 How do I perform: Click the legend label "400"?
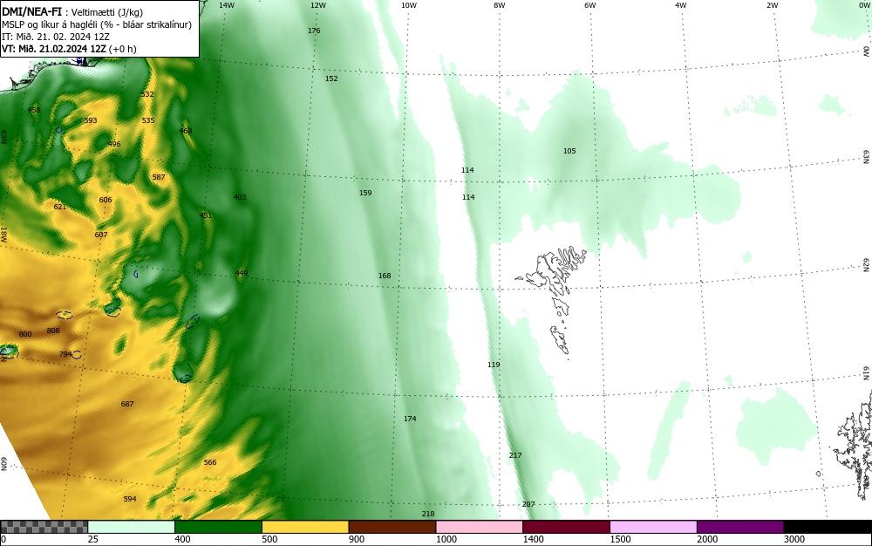tap(182, 539)
